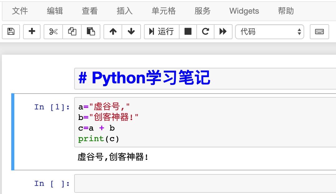Click the empty In [ ] code cell

[205, 183]
